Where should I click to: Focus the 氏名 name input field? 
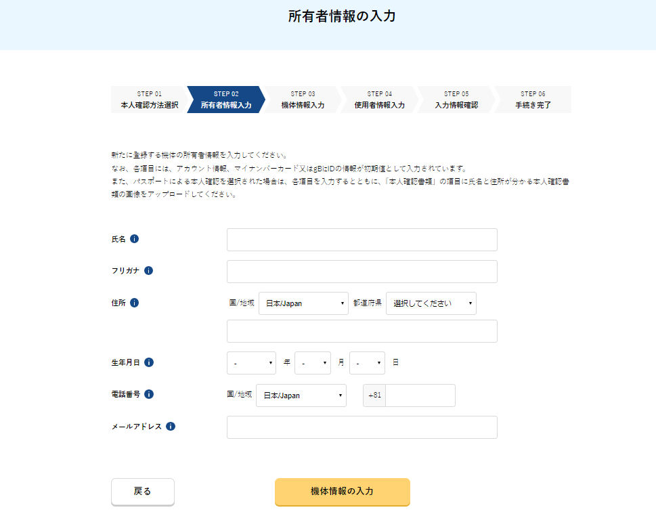(362, 240)
